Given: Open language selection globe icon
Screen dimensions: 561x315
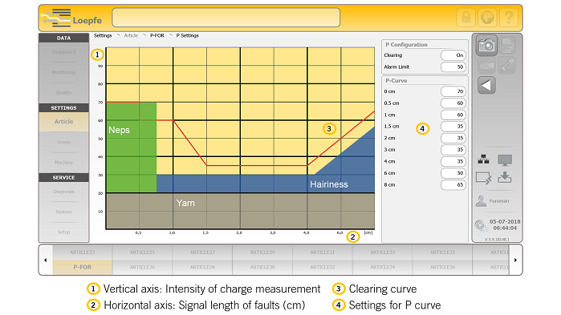Looking at the screenshot, I should (x=487, y=18).
